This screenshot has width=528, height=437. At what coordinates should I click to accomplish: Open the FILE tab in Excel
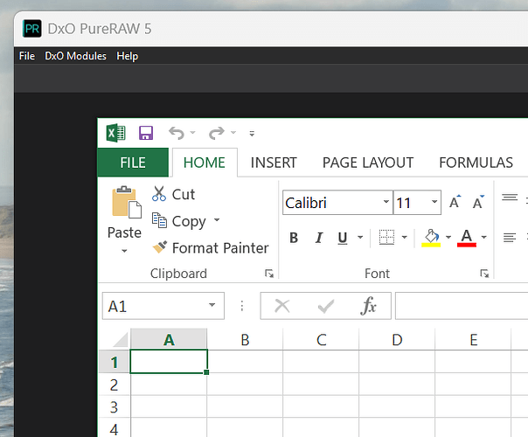[x=133, y=163]
